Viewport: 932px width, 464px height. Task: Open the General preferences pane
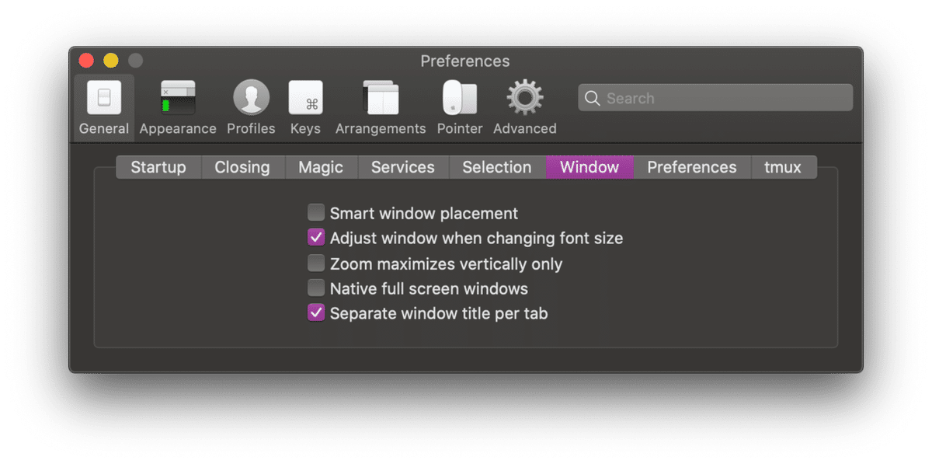point(104,107)
